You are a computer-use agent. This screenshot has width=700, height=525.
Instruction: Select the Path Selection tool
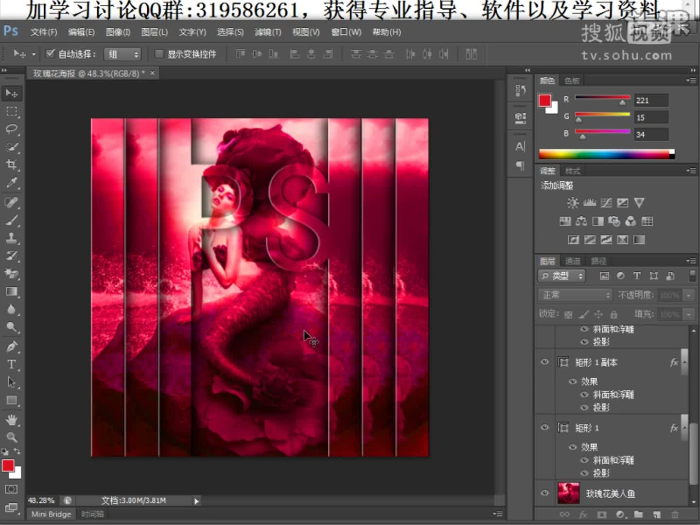pos(11,383)
